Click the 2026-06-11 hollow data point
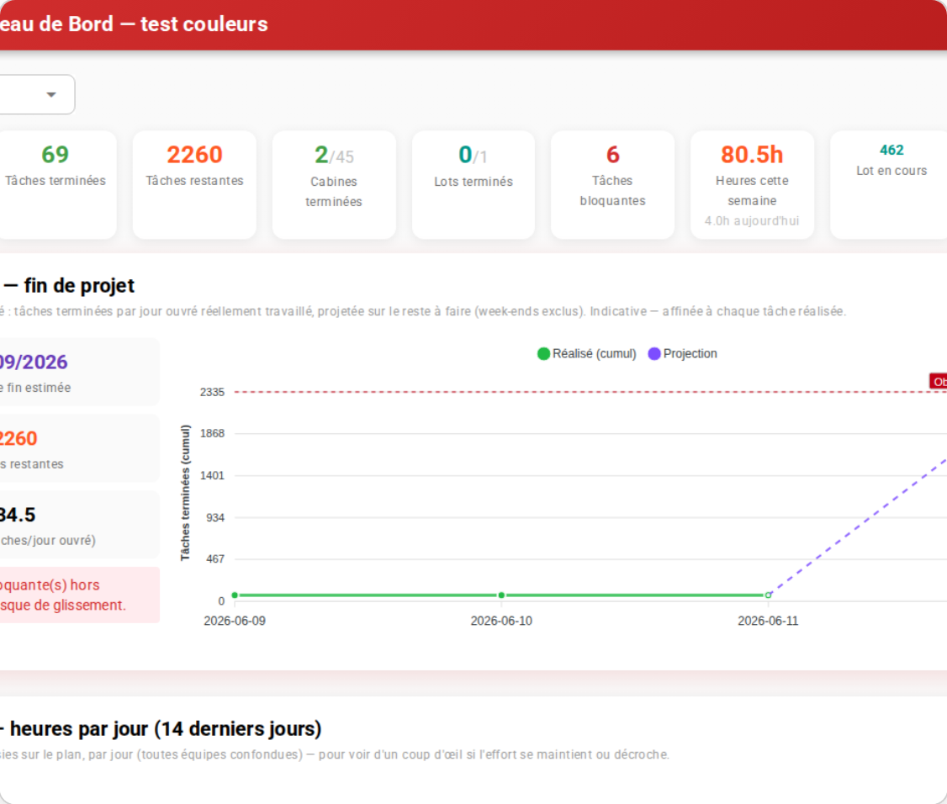Viewport: 947px width, 804px height. click(768, 595)
